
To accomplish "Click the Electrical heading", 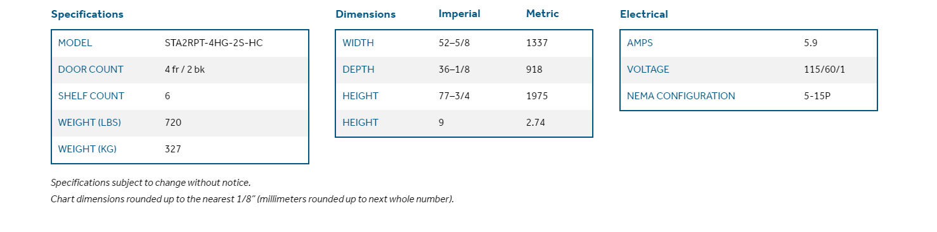I will tap(644, 14).
